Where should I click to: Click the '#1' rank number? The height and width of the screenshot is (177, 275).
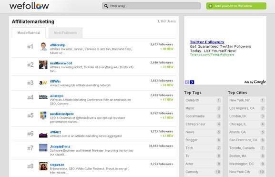[30, 47]
